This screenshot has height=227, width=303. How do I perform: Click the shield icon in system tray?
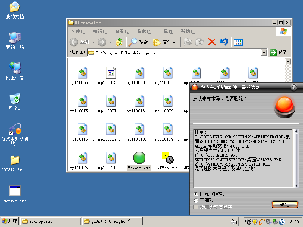[x=255, y=222]
